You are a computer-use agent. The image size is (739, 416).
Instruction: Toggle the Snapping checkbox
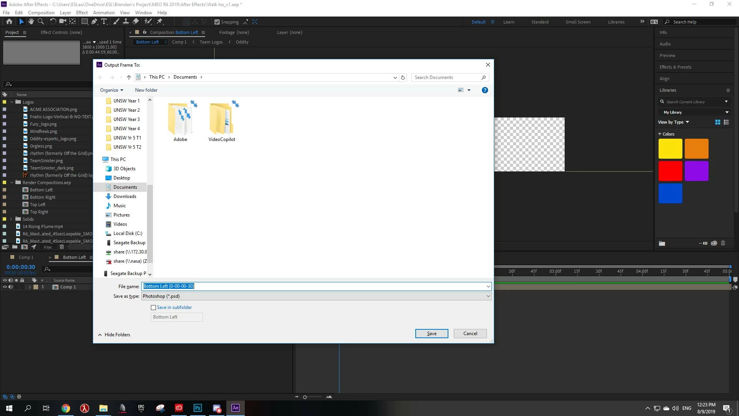coord(217,22)
